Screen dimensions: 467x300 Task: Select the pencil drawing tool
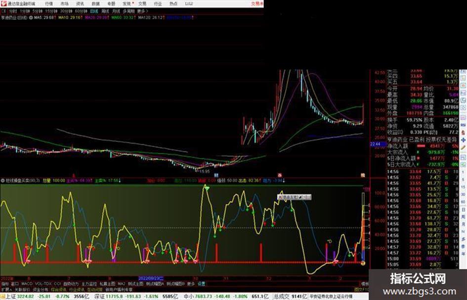(x=463, y=147)
